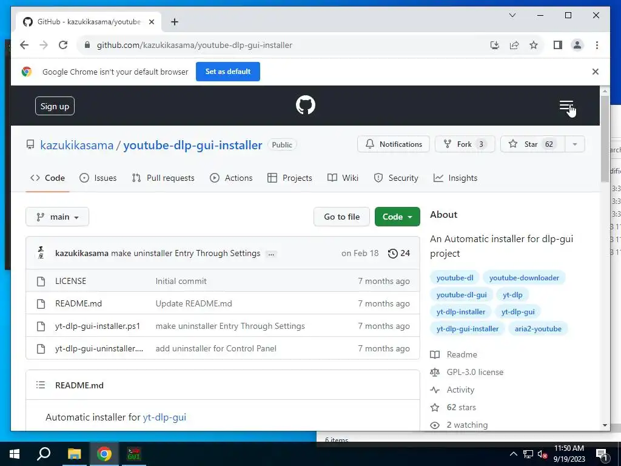Fork the repository
621x466 pixels.
click(465, 144)
